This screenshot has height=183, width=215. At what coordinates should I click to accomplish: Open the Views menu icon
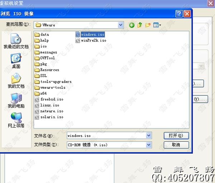(x=157, y=25)
